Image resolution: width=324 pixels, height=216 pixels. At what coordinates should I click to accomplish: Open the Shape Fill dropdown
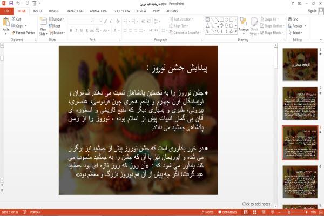coord(269,19)
